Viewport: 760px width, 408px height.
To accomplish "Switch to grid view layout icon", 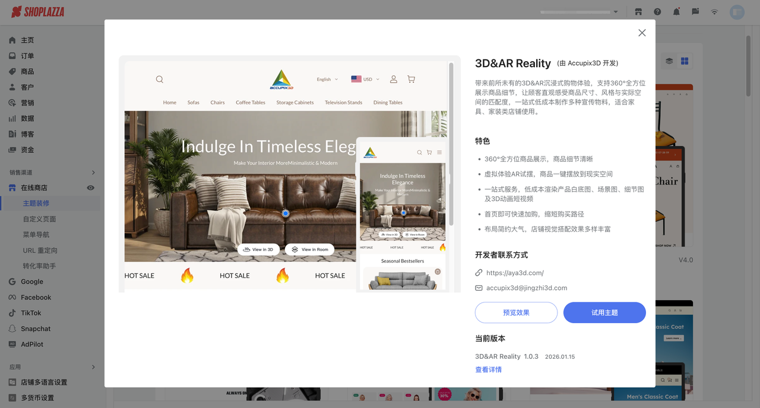I will pos(685,61).
